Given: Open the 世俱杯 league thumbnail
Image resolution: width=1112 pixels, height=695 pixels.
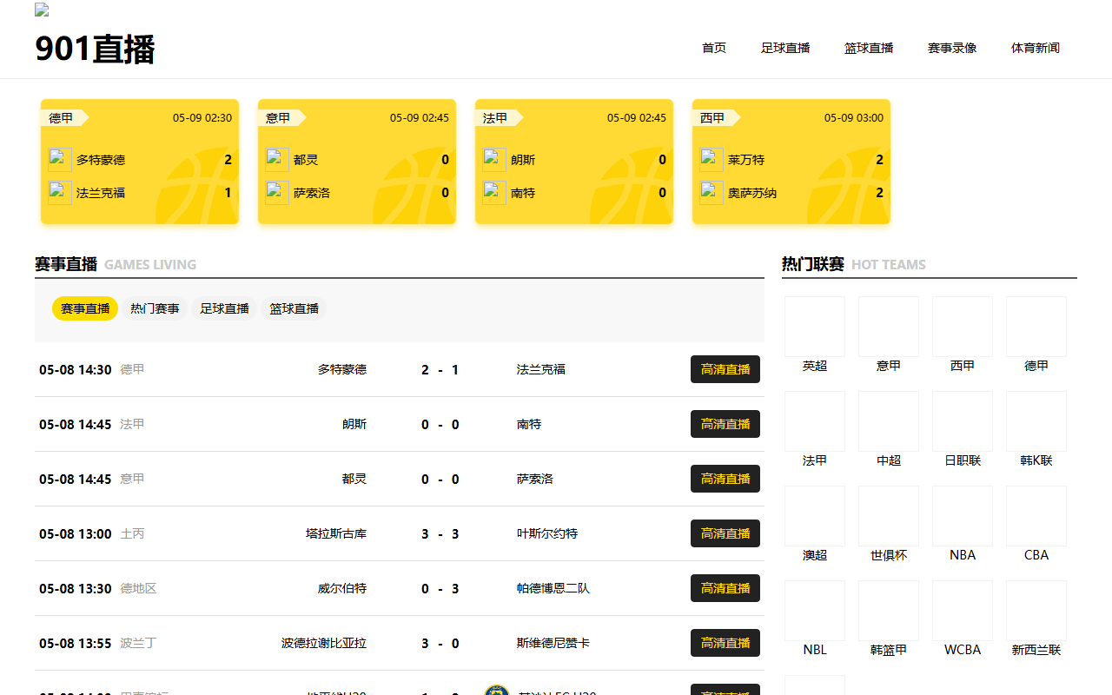Looking at the screenshot, I should [x=889, y=516].
